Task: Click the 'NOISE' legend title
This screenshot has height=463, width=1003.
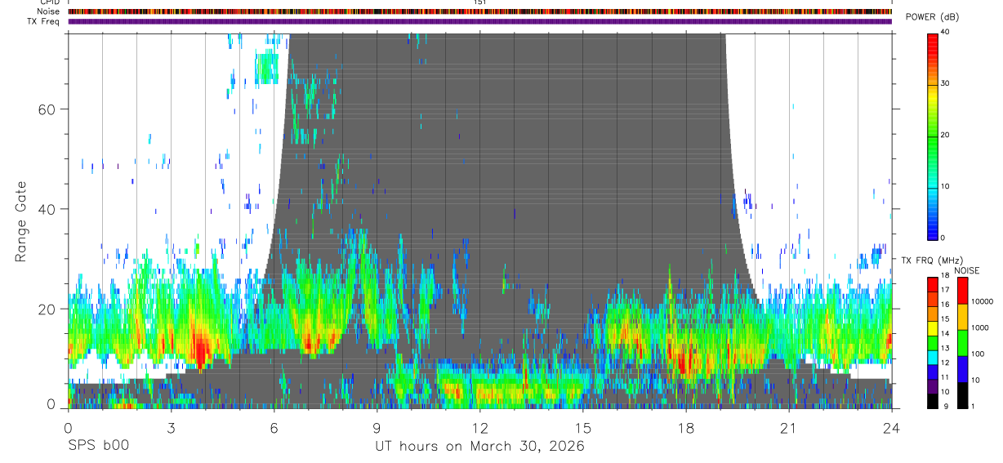Action: (x=967, y=270)
